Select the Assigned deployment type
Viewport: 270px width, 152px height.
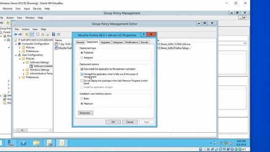click(82, 57)
